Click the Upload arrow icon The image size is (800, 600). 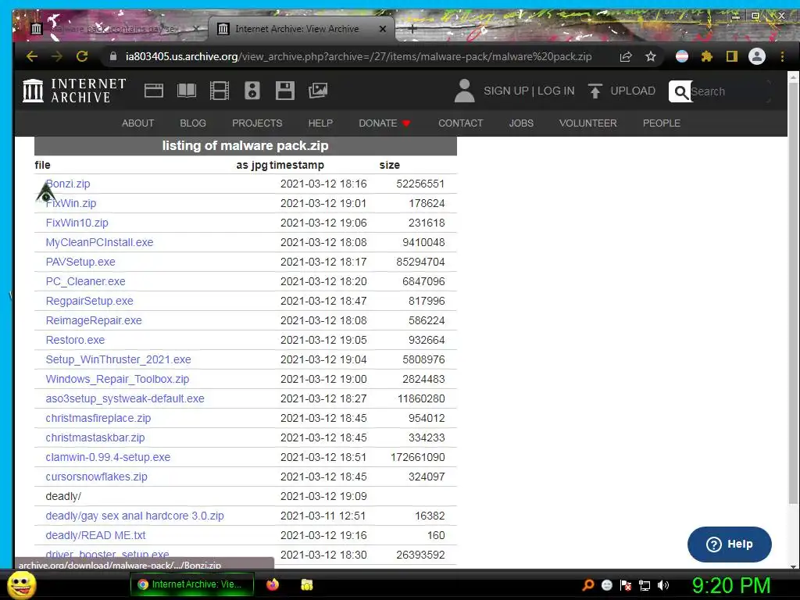595,91
